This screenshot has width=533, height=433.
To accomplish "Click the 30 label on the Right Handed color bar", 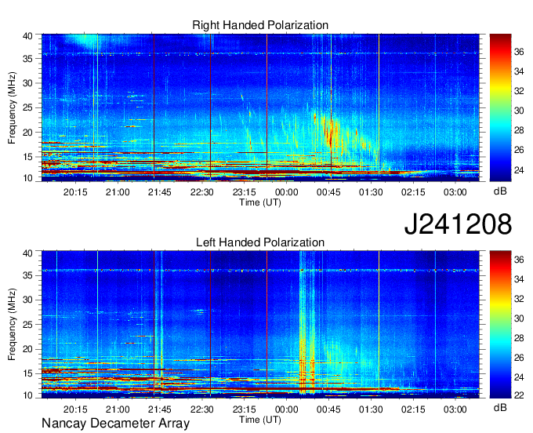I will [x=519, y=111].
